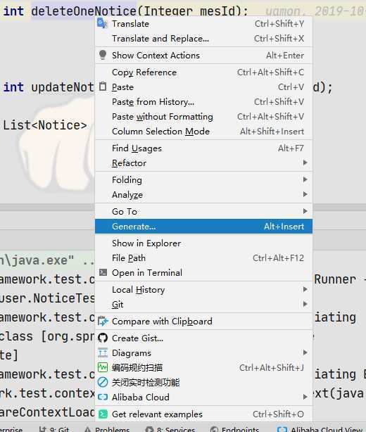366x432 pixels.
Task: Select Paste from History... entry
Action: pyautogui.click(x=203, y=101)
